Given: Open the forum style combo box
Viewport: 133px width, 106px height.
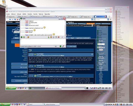Looking at the screenshot, I should [x=88, y=25].
